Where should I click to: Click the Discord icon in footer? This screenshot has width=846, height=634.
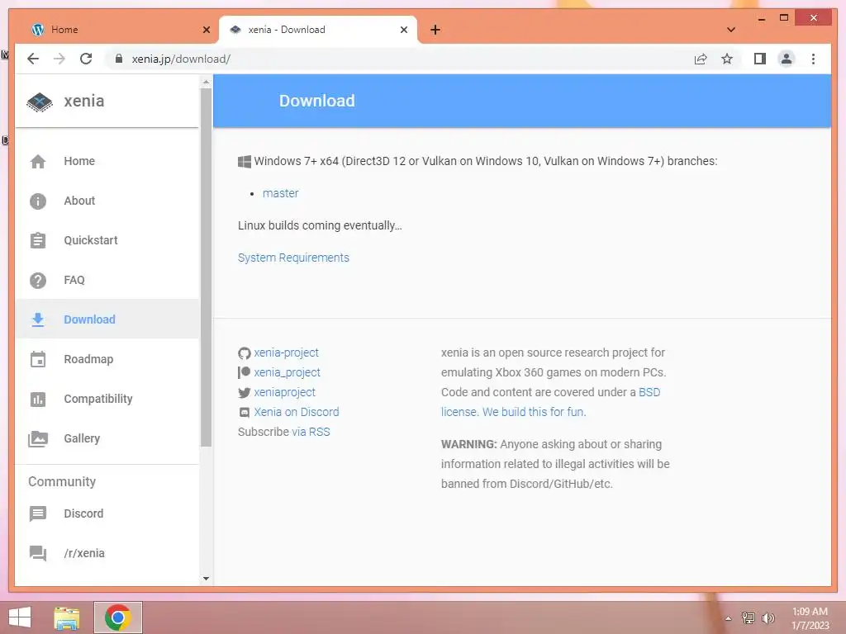[244, 413]
